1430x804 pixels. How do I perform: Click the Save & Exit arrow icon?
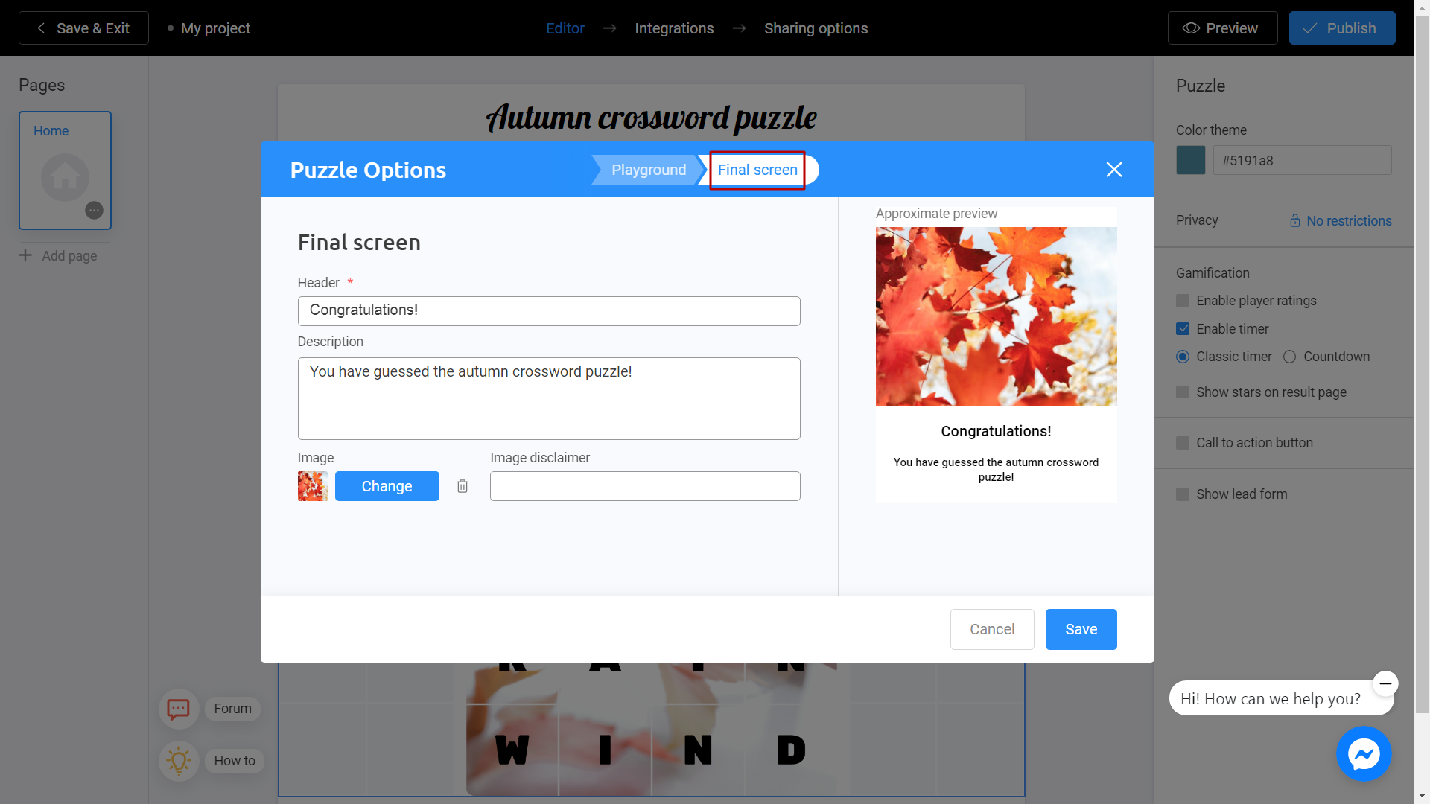point(39,28)
